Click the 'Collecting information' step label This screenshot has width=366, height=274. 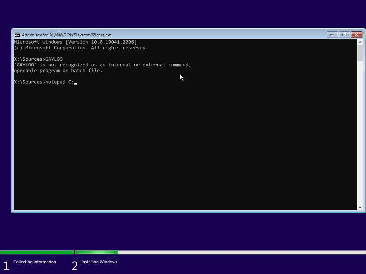(x=35, y=262)
